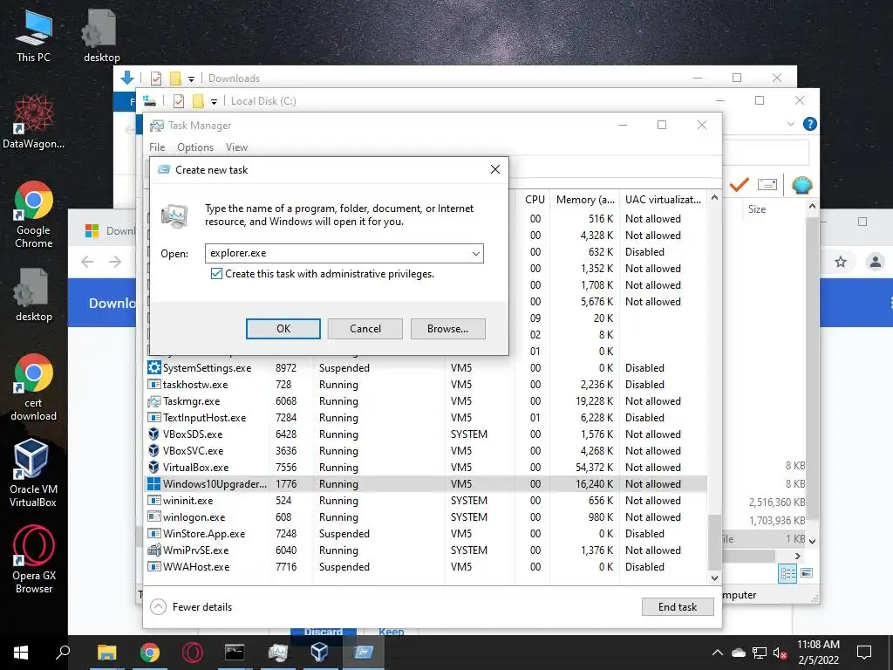Switch to Command Prompt taskbar icon
The height and width of the screenshot is (670, 893).
pos(235,653)
